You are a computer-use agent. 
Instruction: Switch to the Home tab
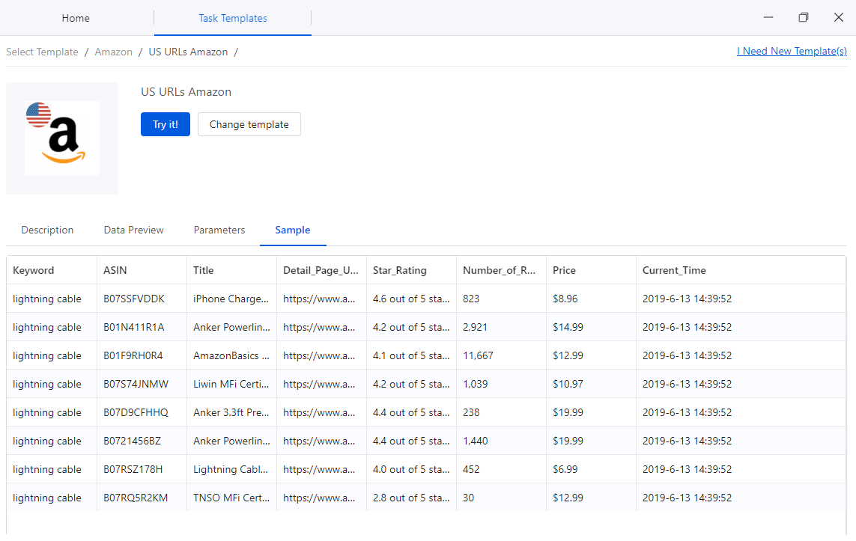coord(76,18)
